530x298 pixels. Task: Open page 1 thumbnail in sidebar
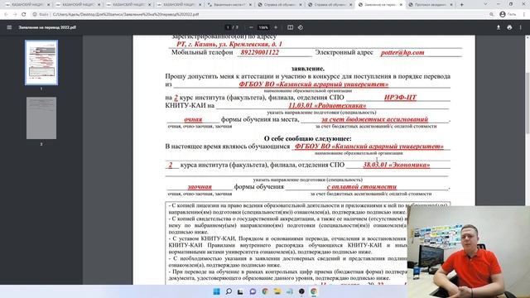(41, 63)
